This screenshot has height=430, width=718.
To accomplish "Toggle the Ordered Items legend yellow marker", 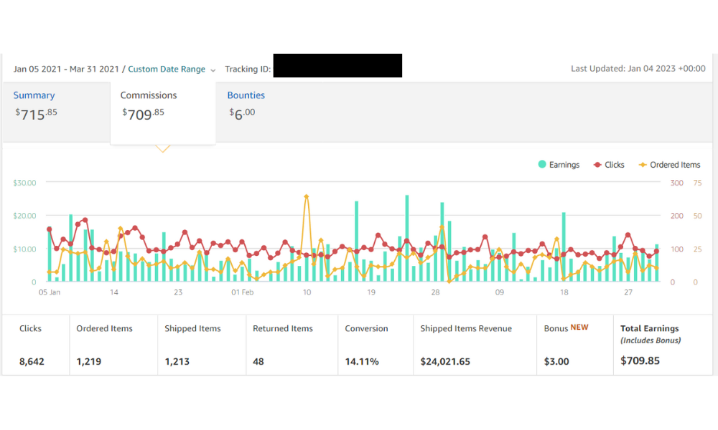I will (643, 165).
